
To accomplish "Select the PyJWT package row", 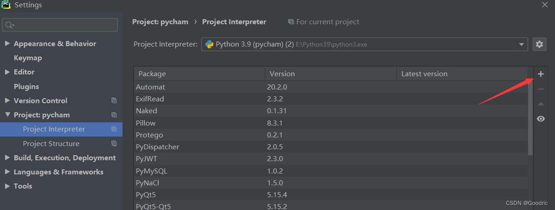I will (331, 159).
